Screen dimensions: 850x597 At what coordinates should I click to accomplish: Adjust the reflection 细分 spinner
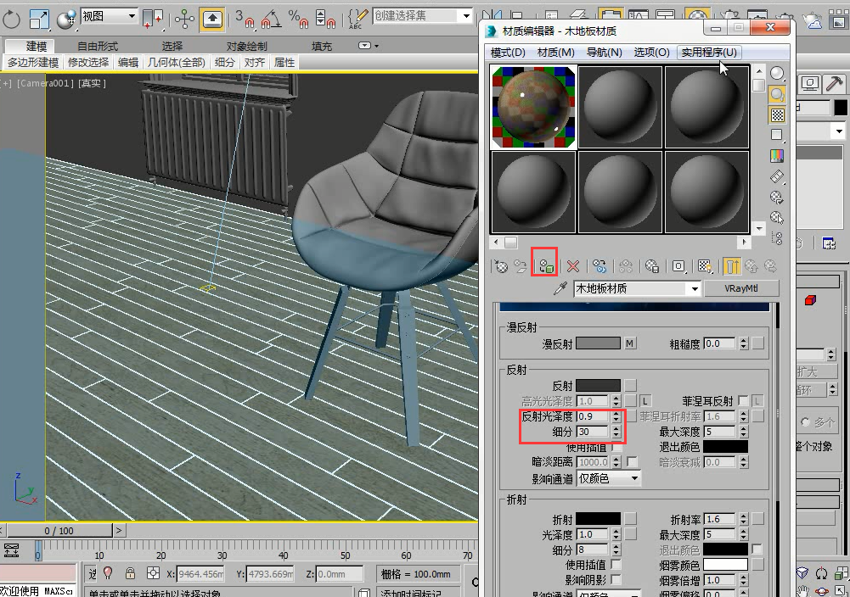(x=616, y=432)
